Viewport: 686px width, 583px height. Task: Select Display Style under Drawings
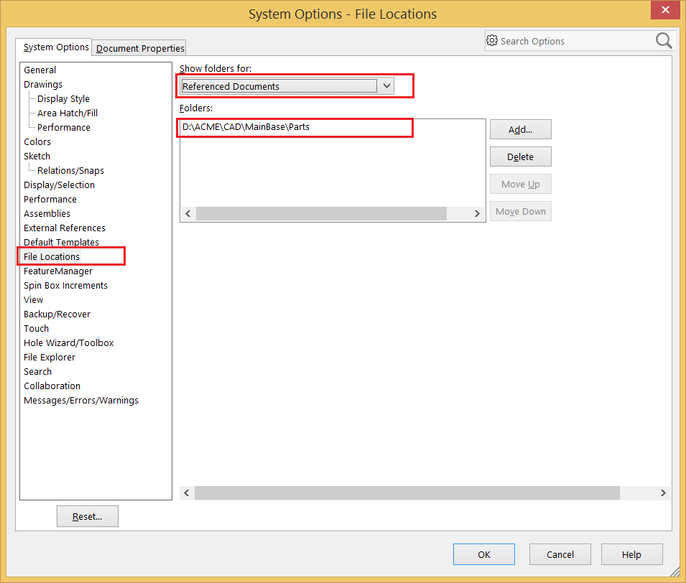point(63,98)
